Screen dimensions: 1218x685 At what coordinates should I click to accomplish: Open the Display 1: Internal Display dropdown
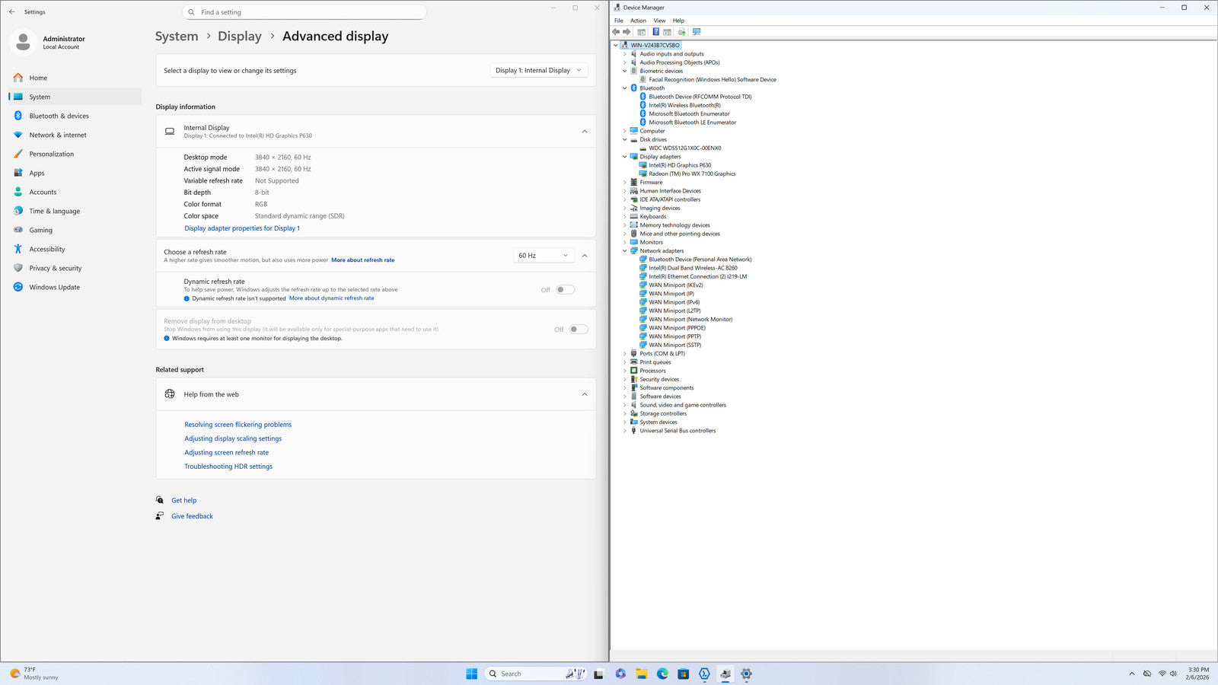pos(538,70)
